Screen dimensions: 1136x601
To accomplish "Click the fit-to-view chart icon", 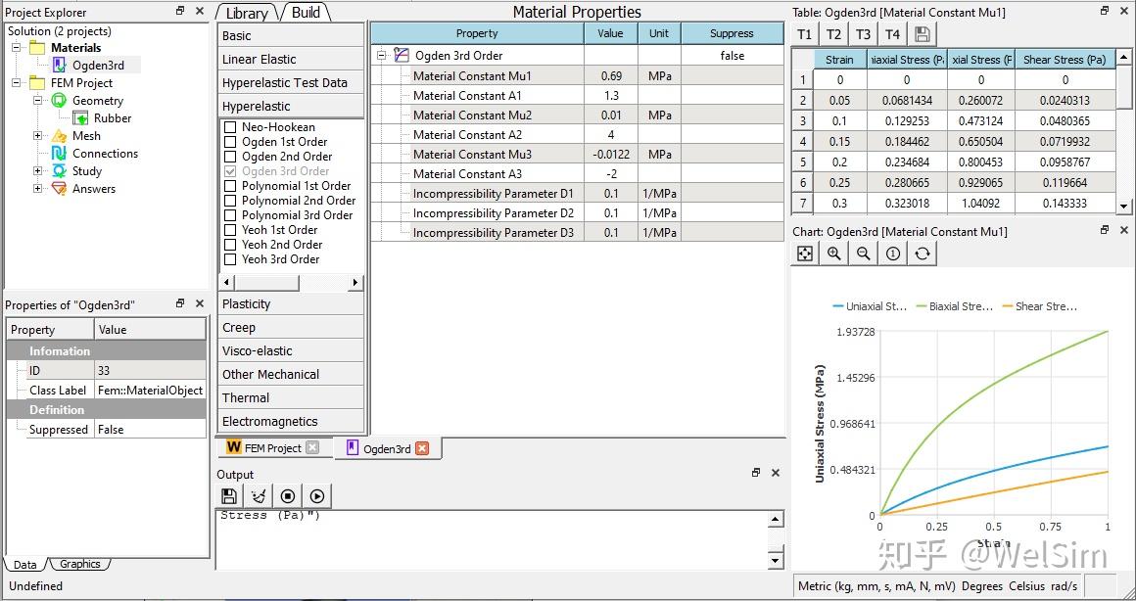I will (804, 254).
